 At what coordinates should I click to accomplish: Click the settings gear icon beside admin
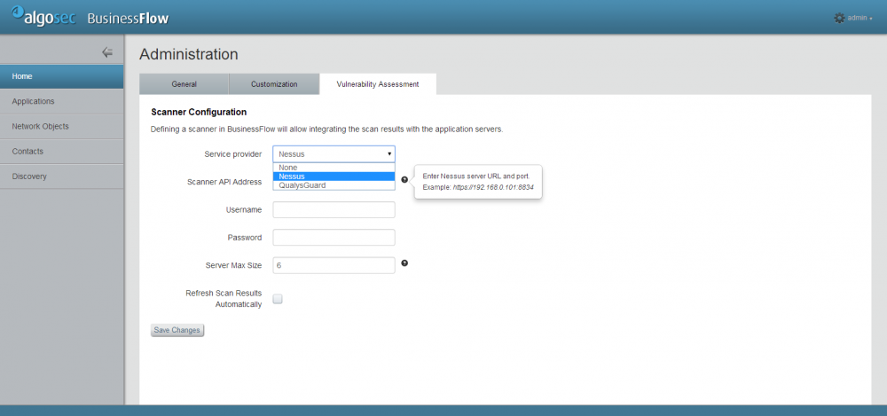coord(839,18)
